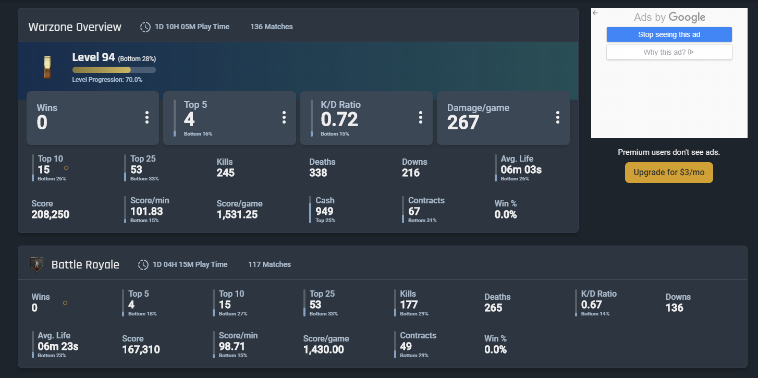This screenshot has width=758, height=378.
Task: Select the level rank emblem next to Level 94
Action: (47, 67)
